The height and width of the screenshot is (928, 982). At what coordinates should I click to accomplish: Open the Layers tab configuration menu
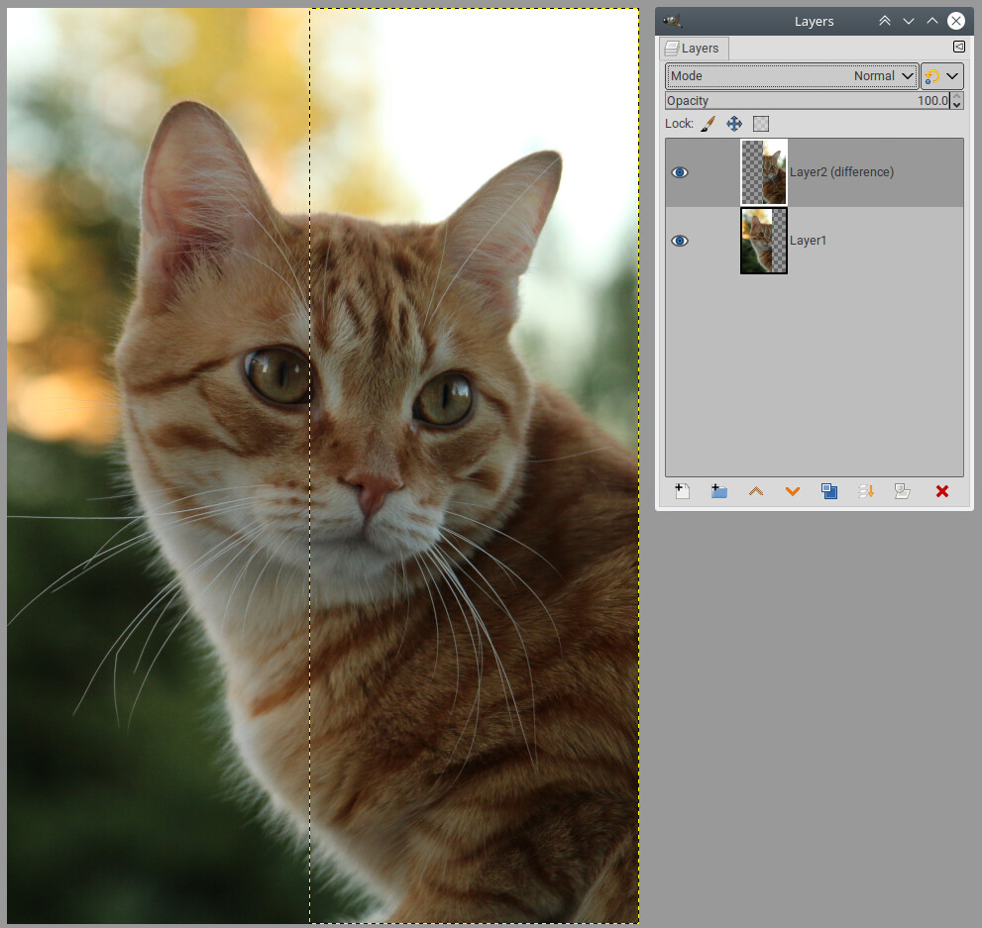958,47
